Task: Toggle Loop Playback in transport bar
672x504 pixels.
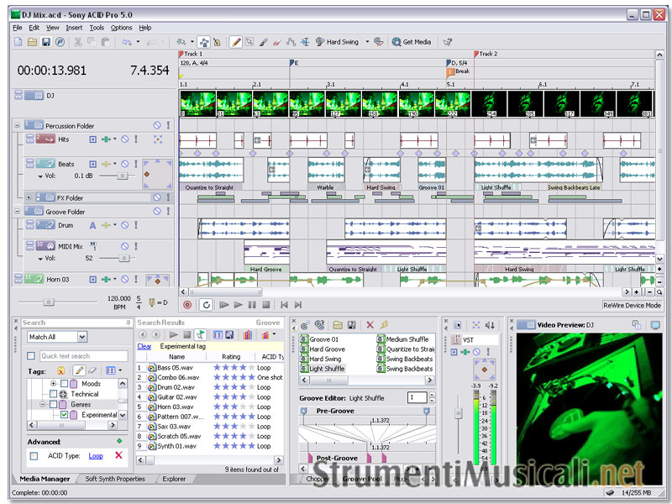Action: (x=206, y=305)
